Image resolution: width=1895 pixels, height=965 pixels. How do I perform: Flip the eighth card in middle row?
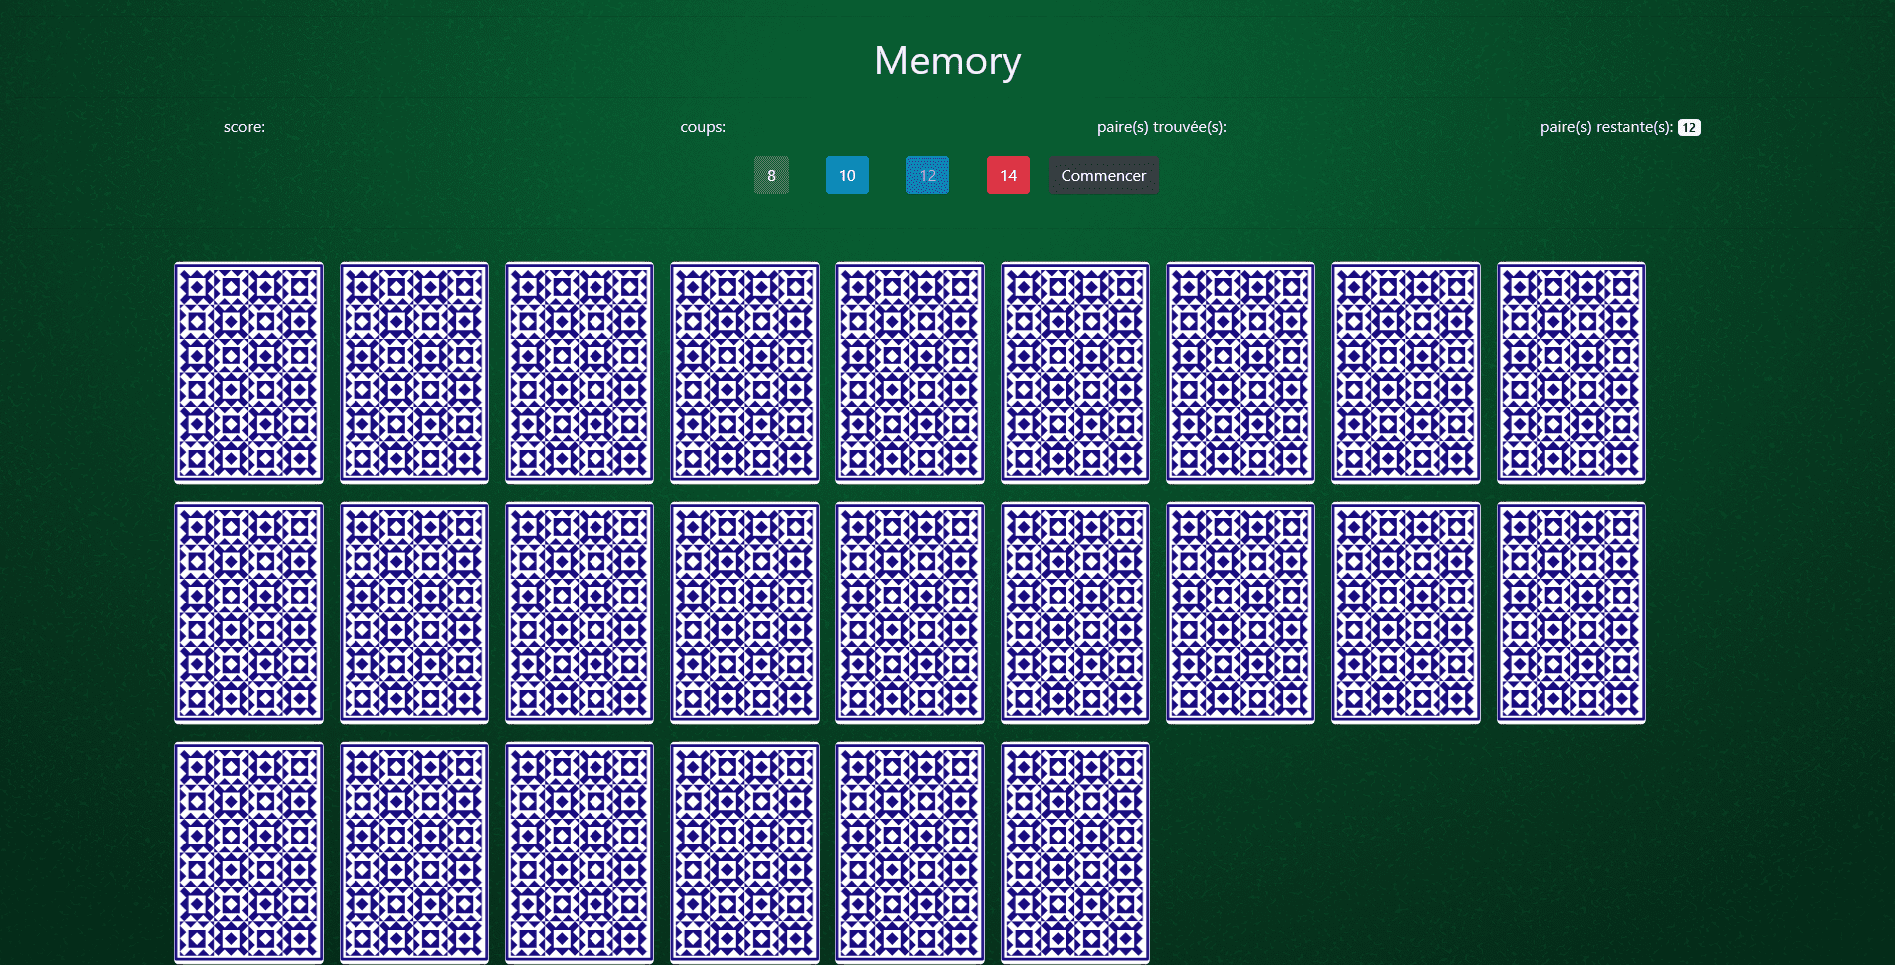tap(1406, 612)
